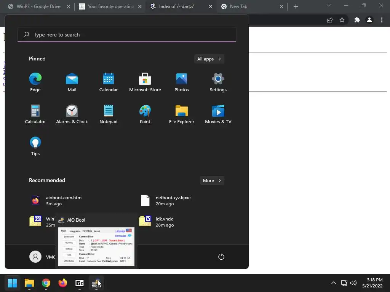This screenshot has width=390, height=292.
Task: Select the Index of /~dartz/ tab
Action: (x=176, y=6)
